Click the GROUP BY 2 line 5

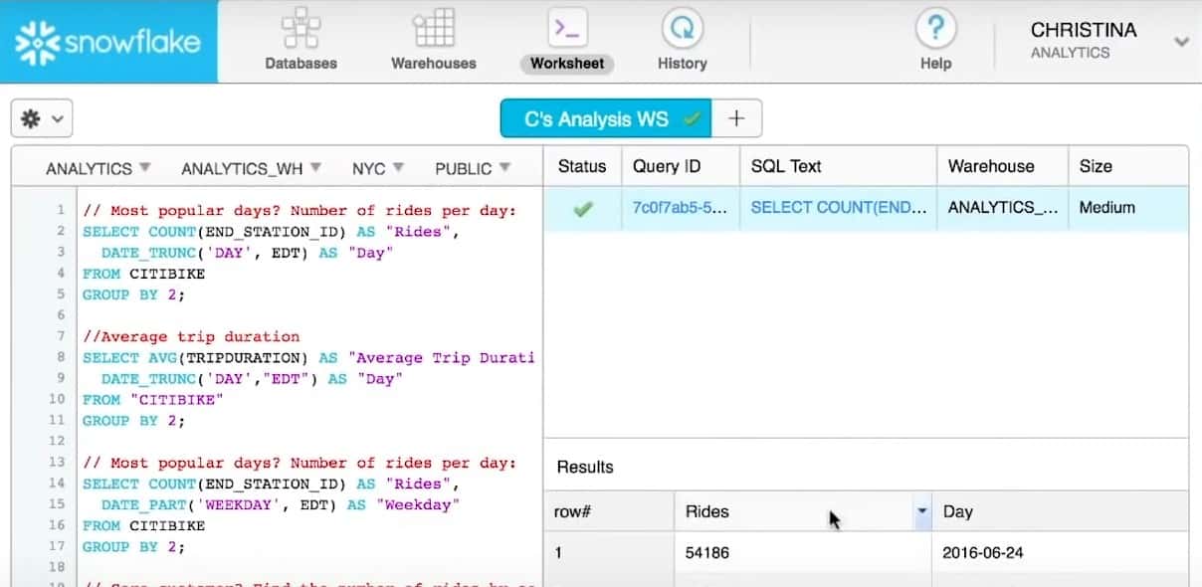[x=134, y=294]
